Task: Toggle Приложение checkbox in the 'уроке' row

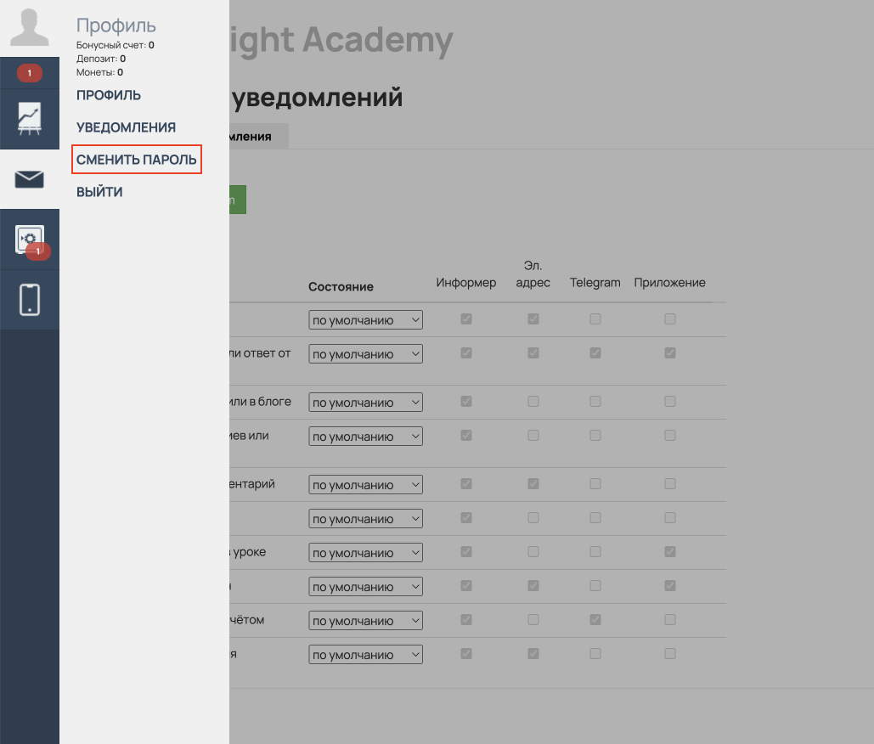Action: [x=670, y=552]
